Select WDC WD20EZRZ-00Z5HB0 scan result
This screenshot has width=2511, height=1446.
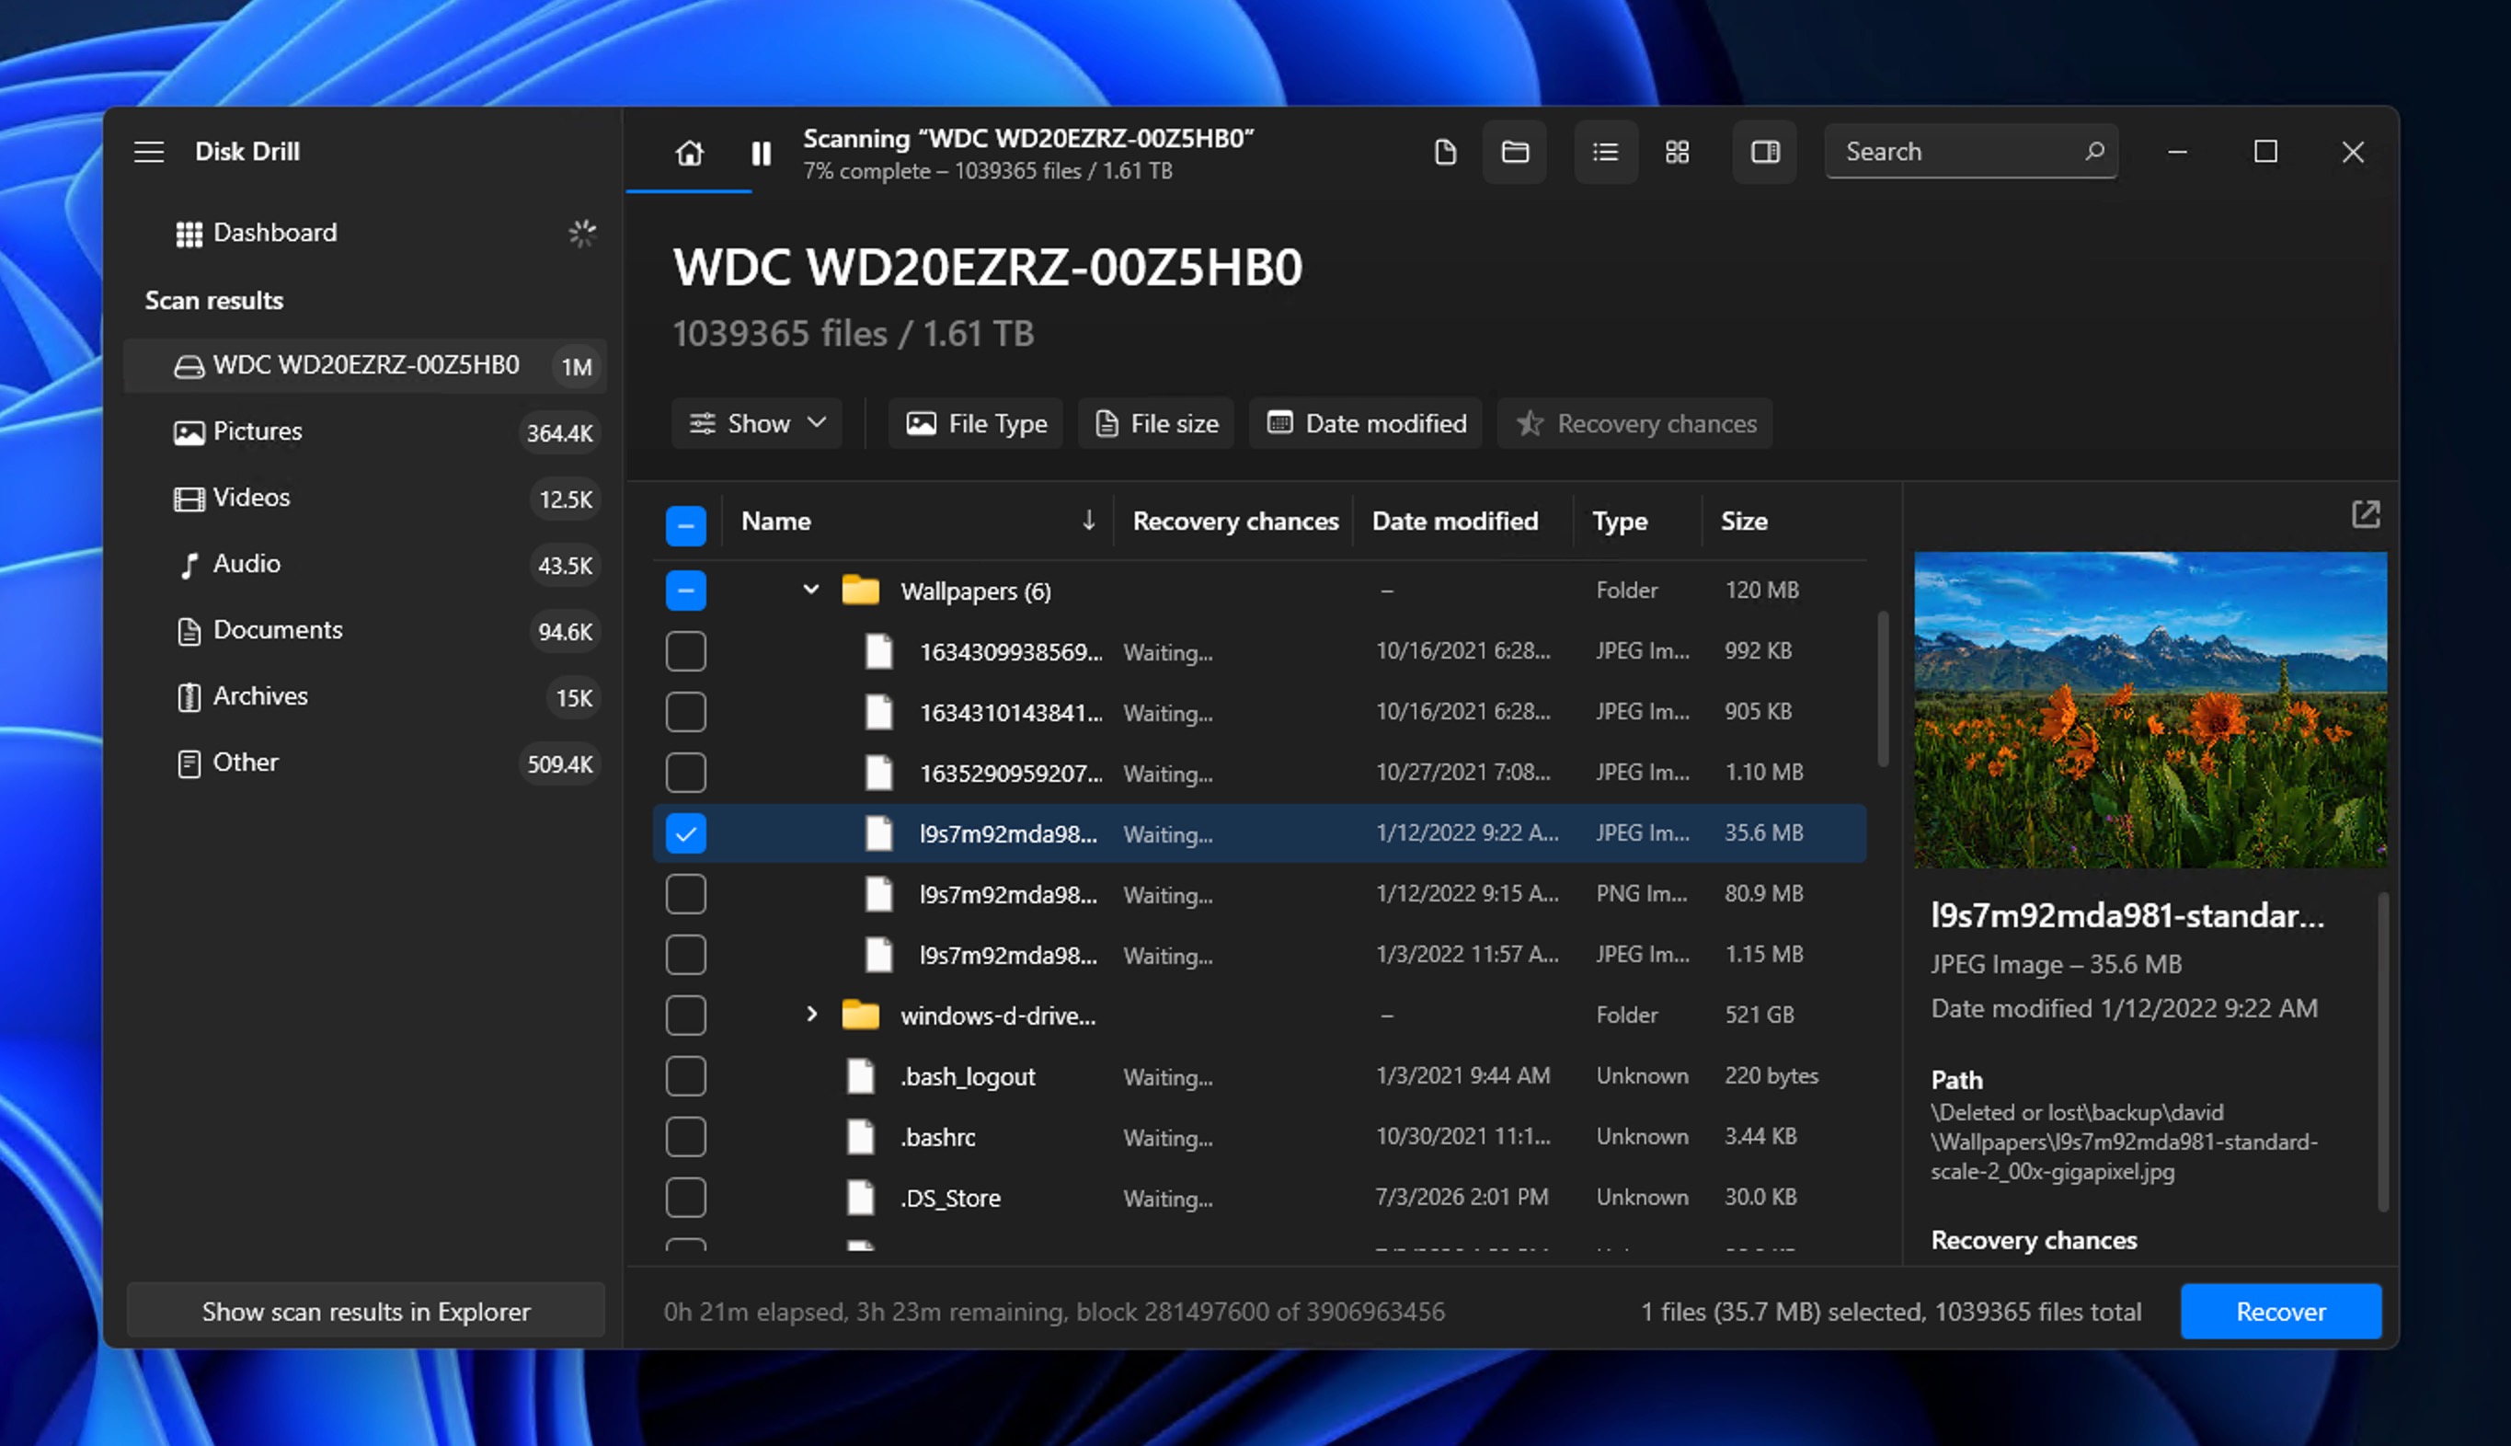[365, 365]
